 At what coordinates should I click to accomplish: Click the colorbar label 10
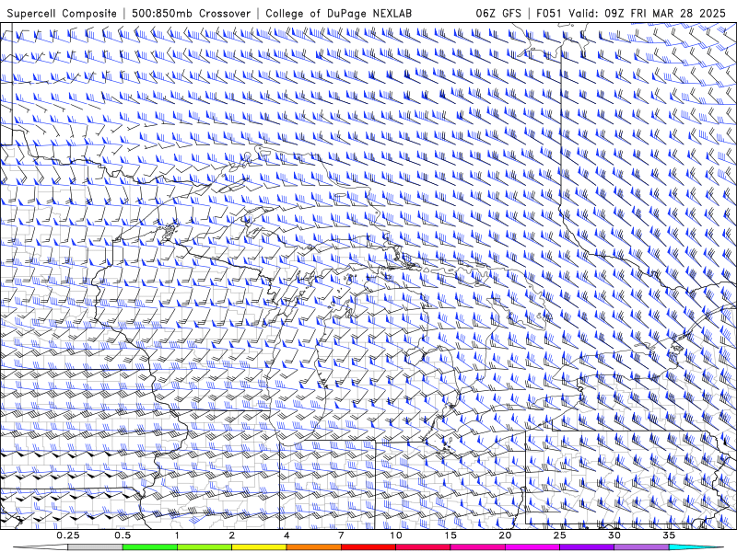pos(396,535)
